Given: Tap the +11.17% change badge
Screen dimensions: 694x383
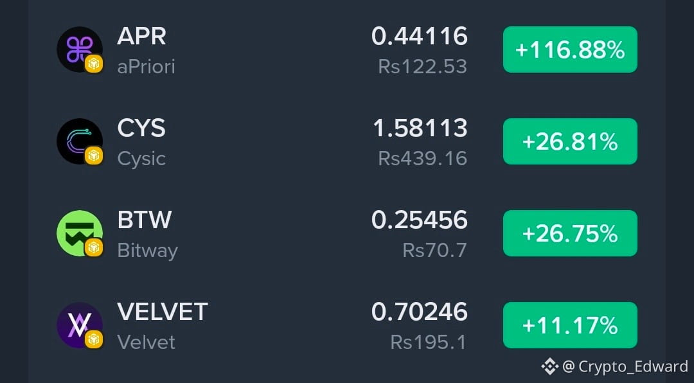Looking at the screenshot, I should 570,325.
